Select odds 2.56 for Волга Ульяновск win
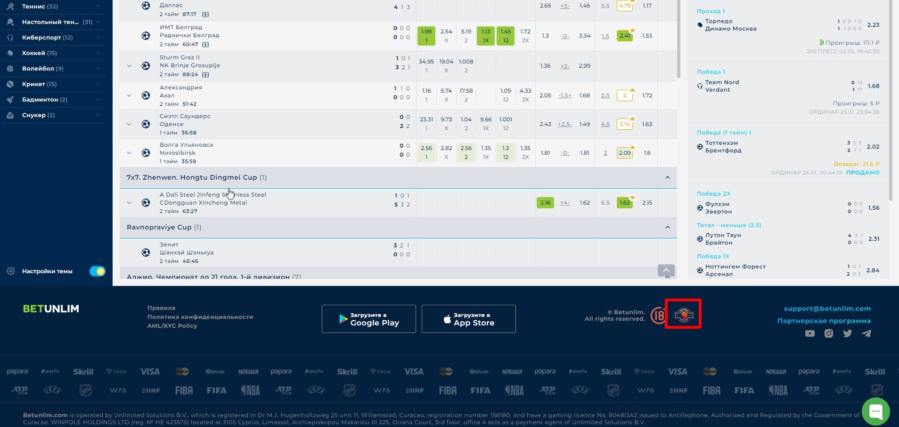The width and height of the screenshot is (899, 427). coord(426,153)
